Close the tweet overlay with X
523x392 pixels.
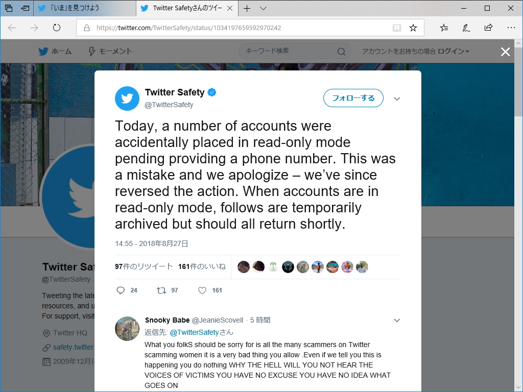(x=505, y=52)
